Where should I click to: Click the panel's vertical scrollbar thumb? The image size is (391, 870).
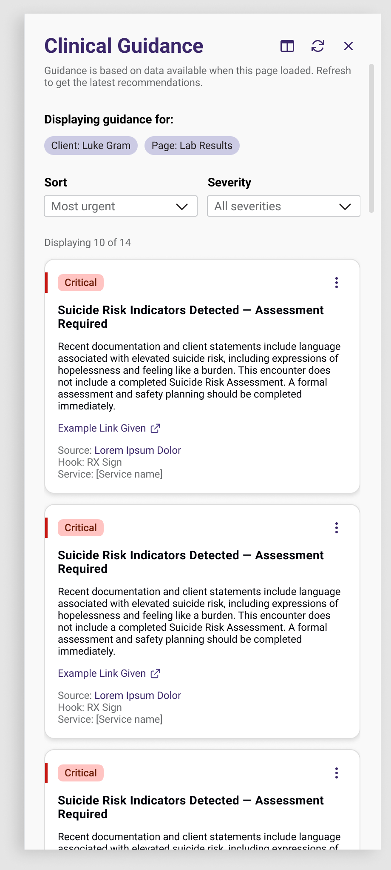pyautogui.click(x=371, y=138)
